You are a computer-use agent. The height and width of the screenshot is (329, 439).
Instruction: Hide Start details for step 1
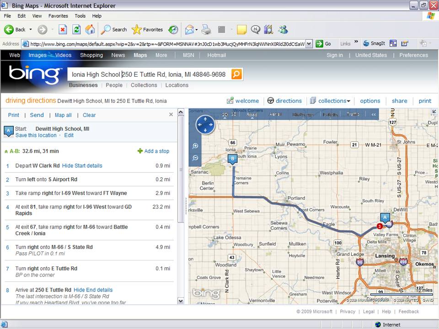[82, 165]
